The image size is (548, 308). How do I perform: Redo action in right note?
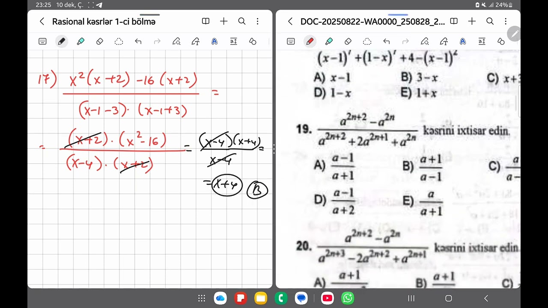405,41
